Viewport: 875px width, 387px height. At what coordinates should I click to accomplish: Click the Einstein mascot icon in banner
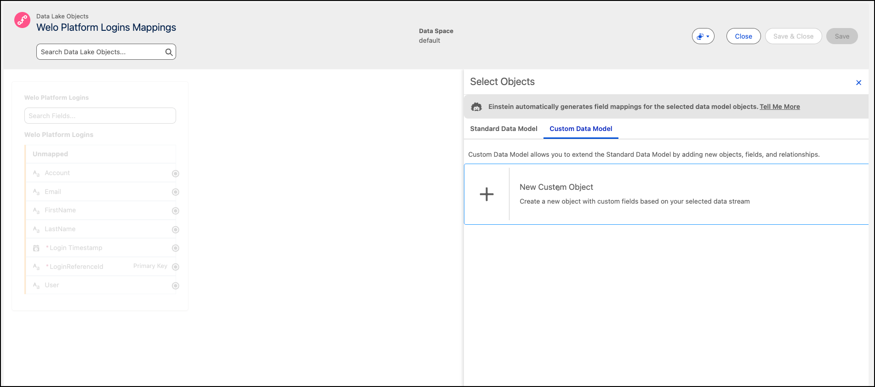coord(476,107)
